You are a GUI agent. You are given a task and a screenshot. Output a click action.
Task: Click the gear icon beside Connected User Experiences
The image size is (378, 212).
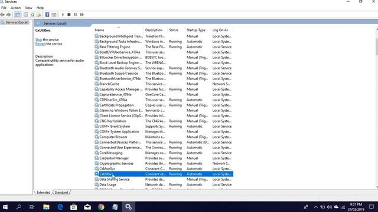[x=97, y=148]
